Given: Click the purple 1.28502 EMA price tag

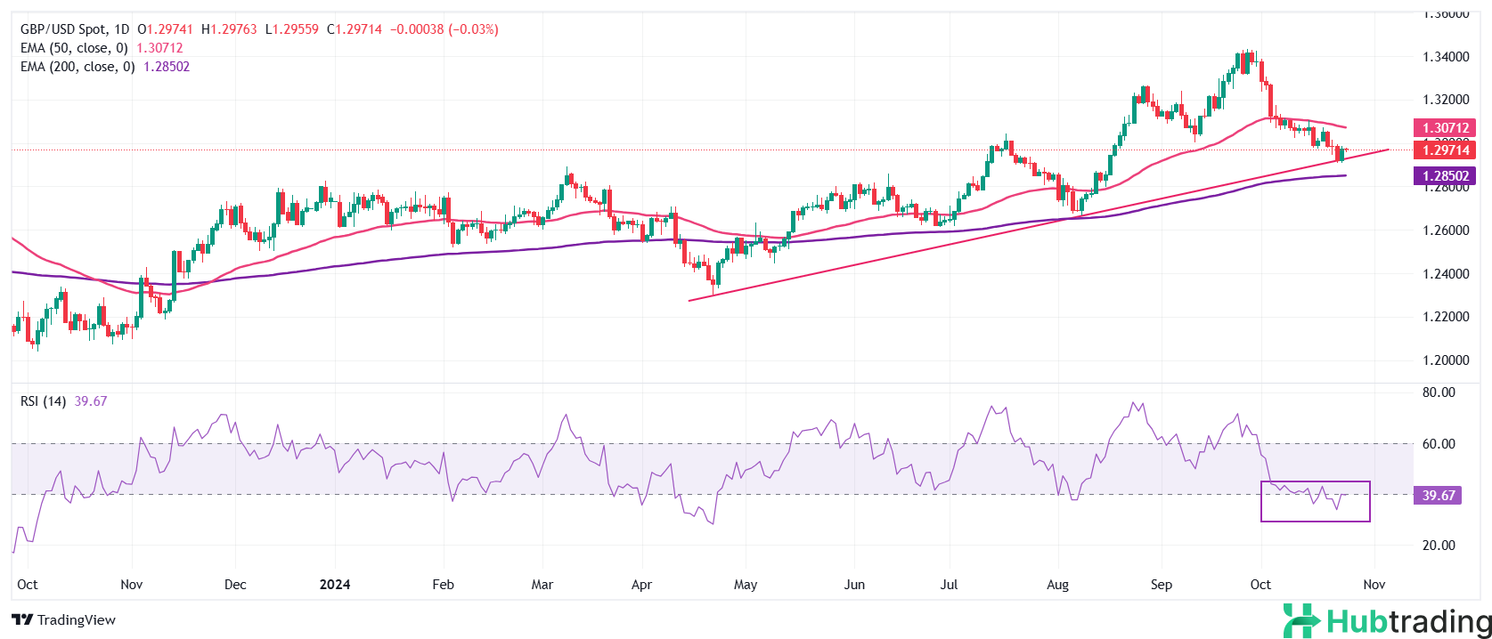Looking at the screenshot, I should click(1445, 176).
